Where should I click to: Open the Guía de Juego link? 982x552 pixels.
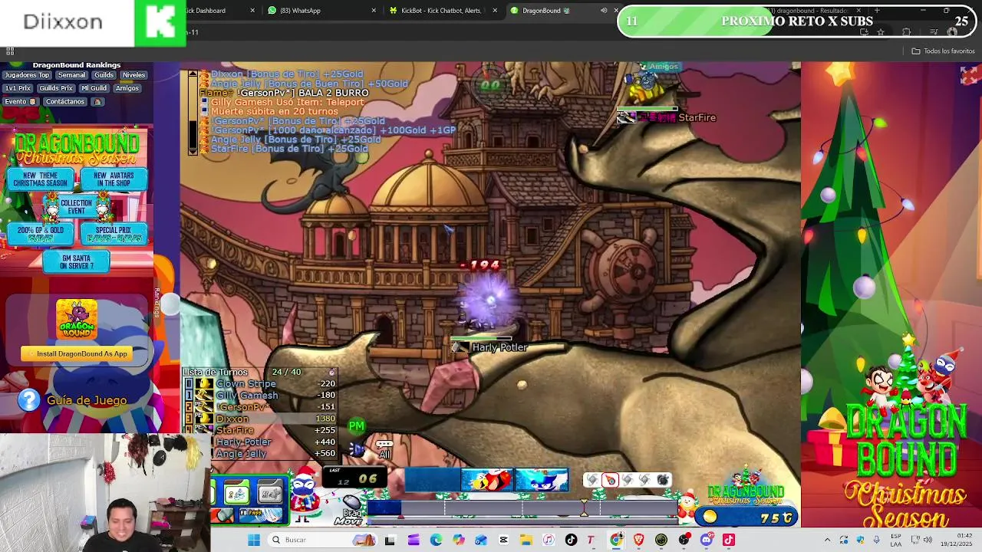click(x=87, y=400)
